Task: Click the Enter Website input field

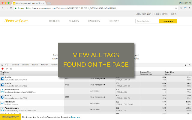Action: (147, 21)
